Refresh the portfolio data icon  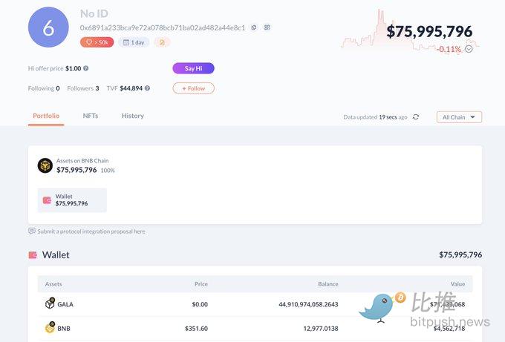click(x=416, y=117)
